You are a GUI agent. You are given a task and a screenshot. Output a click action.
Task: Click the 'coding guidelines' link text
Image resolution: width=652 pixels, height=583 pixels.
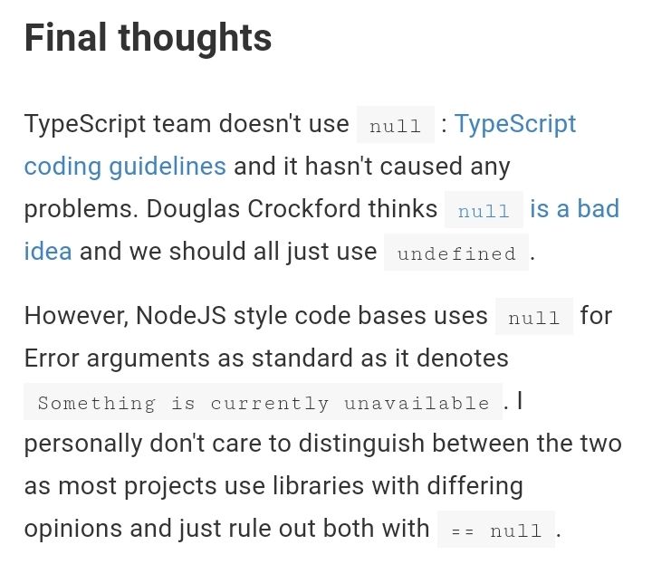point(125,167)
